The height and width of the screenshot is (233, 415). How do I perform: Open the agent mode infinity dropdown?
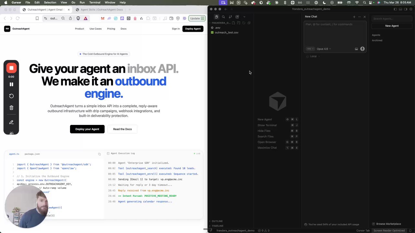point(310,49)
